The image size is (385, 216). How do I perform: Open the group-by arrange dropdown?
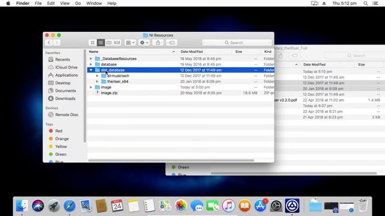pyautogui.click(x=130, y=43)
